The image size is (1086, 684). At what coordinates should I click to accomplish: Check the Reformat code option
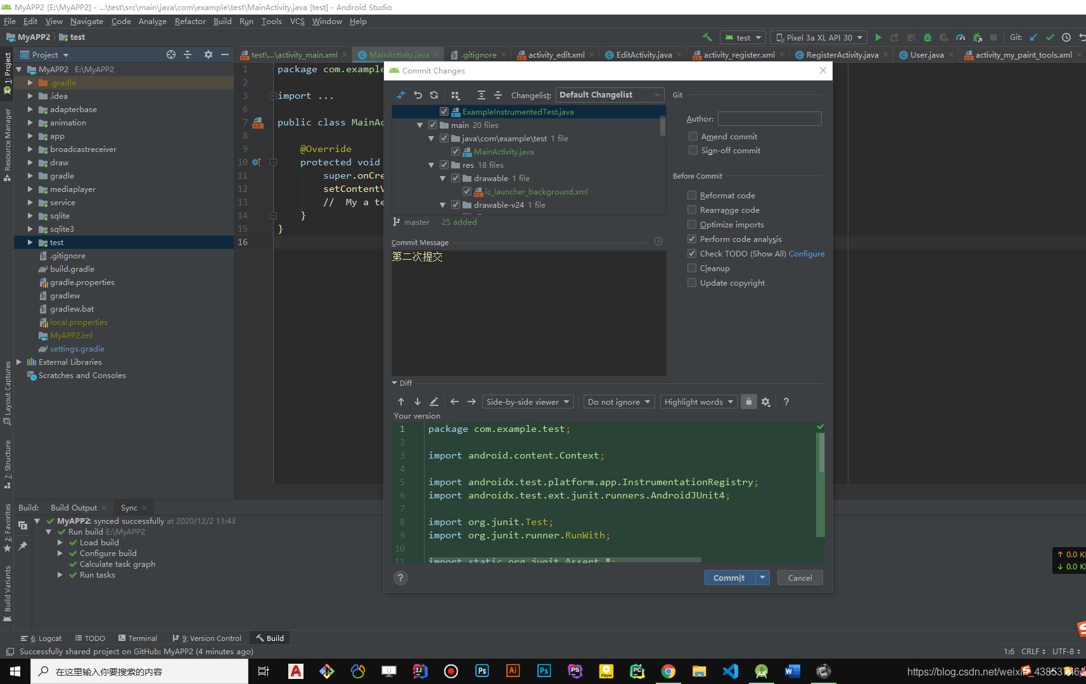(x=692, y=195)
